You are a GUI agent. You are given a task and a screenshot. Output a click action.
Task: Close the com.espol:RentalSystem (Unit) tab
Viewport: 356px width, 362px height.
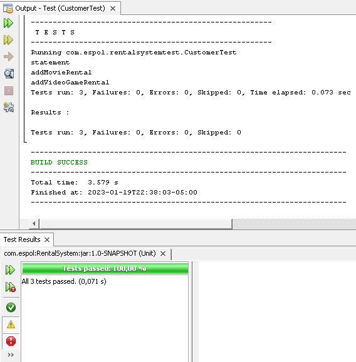click(163, 253)
